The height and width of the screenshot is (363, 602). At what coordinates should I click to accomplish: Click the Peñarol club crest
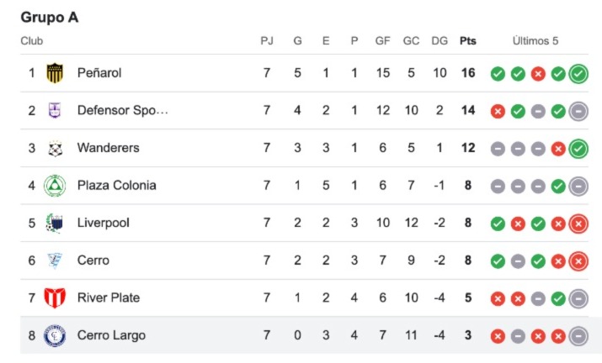(55, 73)
